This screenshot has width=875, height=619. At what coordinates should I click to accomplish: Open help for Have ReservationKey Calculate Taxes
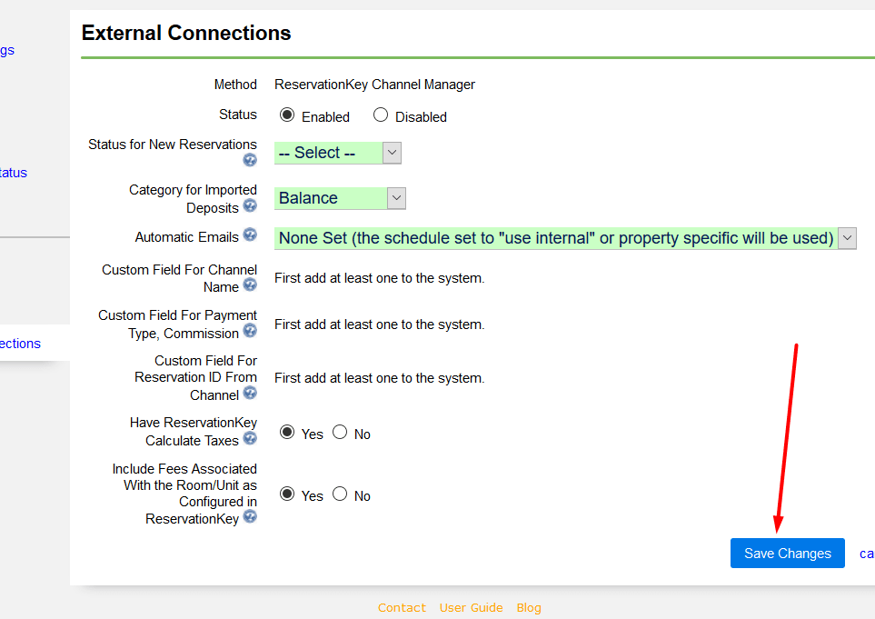250,440
